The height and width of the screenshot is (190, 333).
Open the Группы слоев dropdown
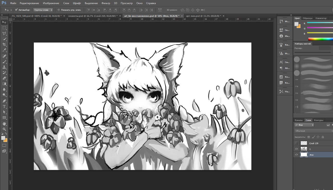coord(43,10)
